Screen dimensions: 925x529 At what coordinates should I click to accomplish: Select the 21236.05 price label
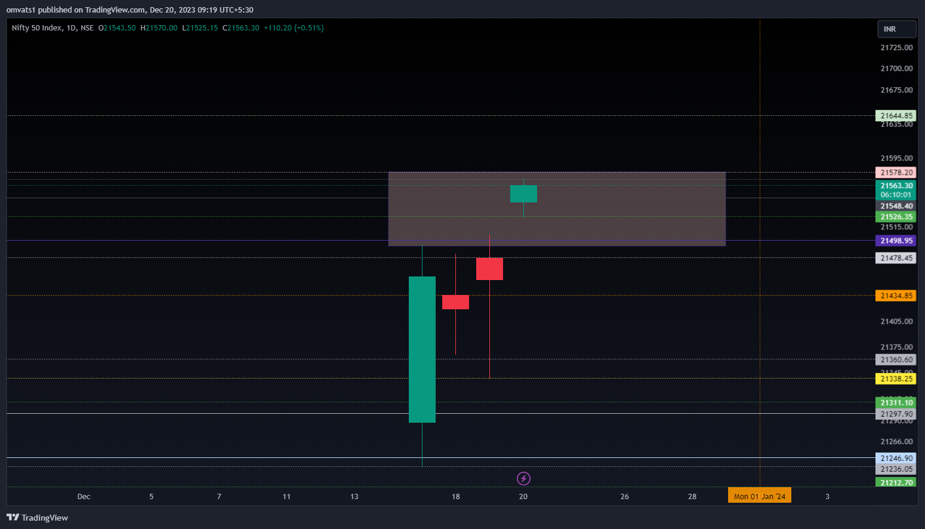896,469
